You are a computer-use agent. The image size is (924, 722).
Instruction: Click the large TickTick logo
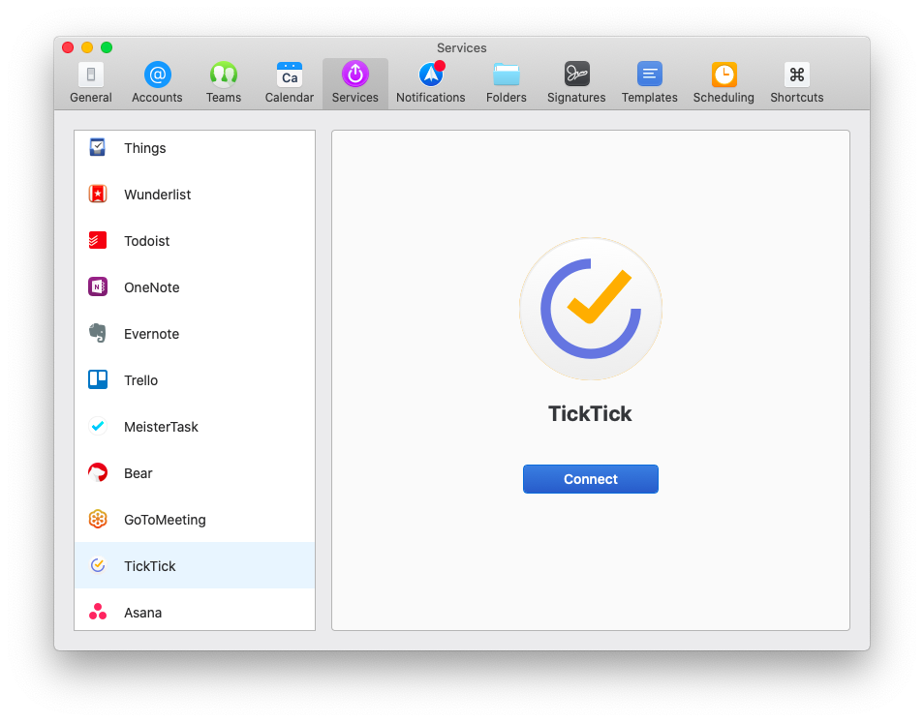590,310
